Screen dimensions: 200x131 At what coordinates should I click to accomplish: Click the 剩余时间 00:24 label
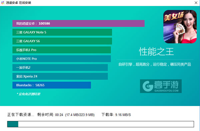point(50,115)
